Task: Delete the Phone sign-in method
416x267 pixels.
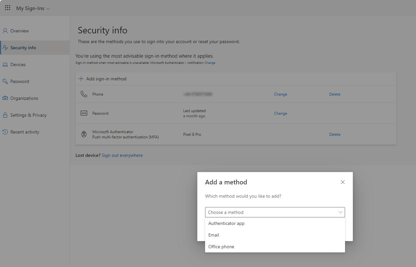Action: 335,94
